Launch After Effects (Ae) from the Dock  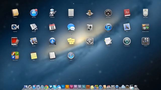(80, 87)
